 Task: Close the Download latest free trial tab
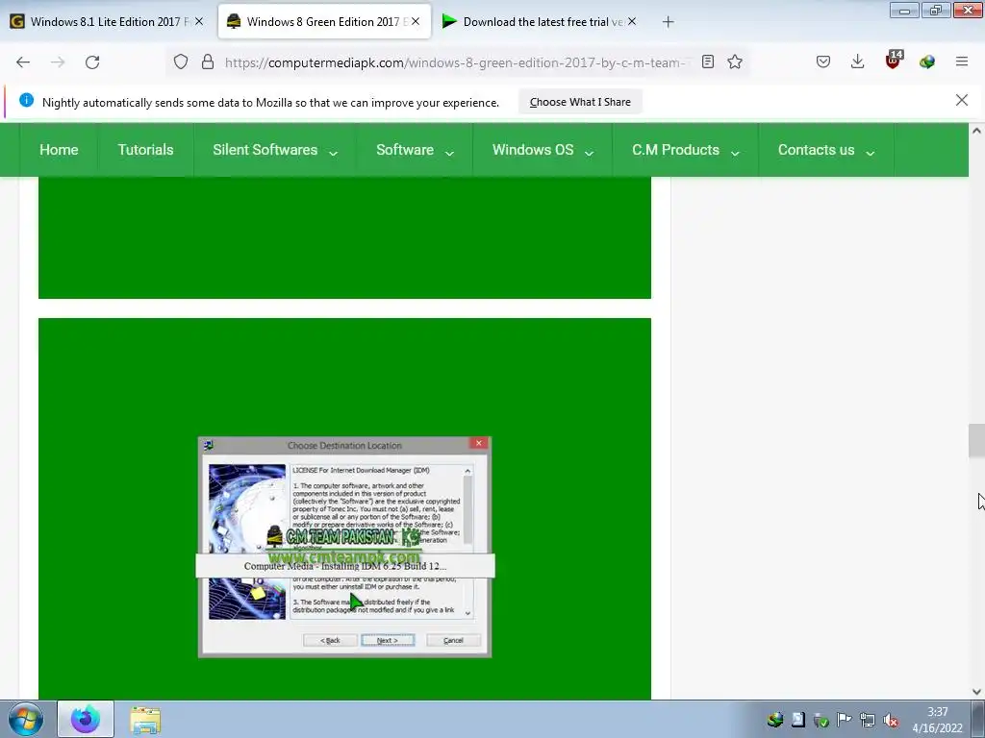(x=632, y=21)
